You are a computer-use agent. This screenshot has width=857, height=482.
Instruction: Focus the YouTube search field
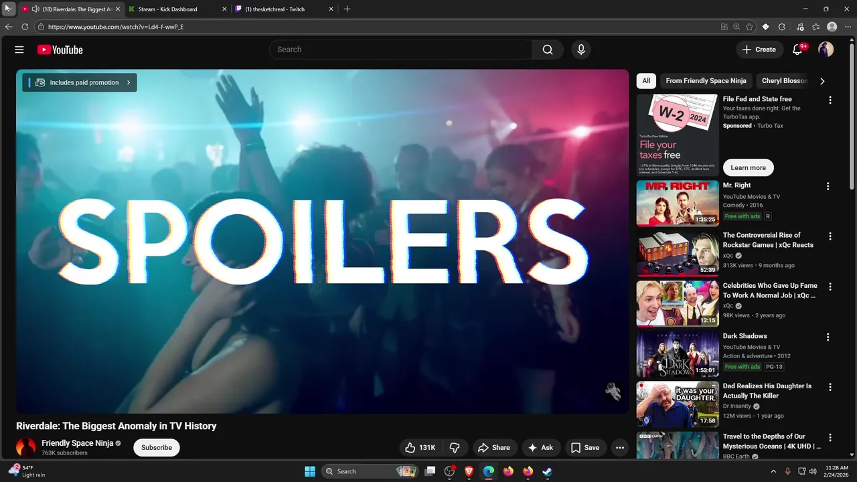click(401, 50)
